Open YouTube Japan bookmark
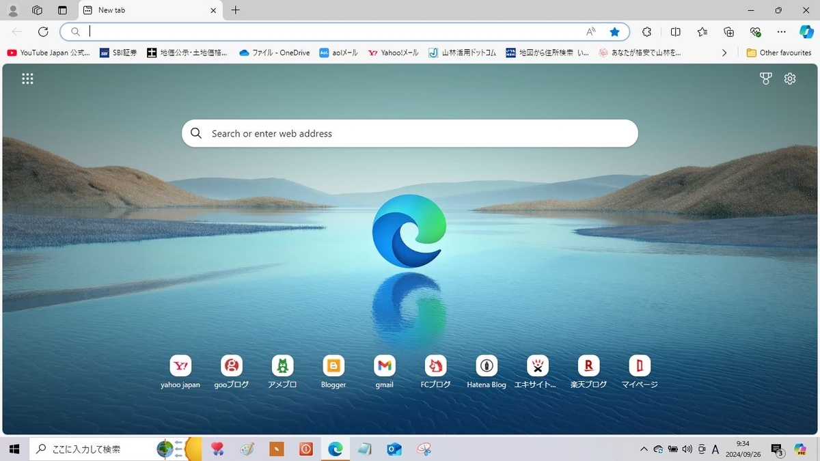 (x=48, y=53)
